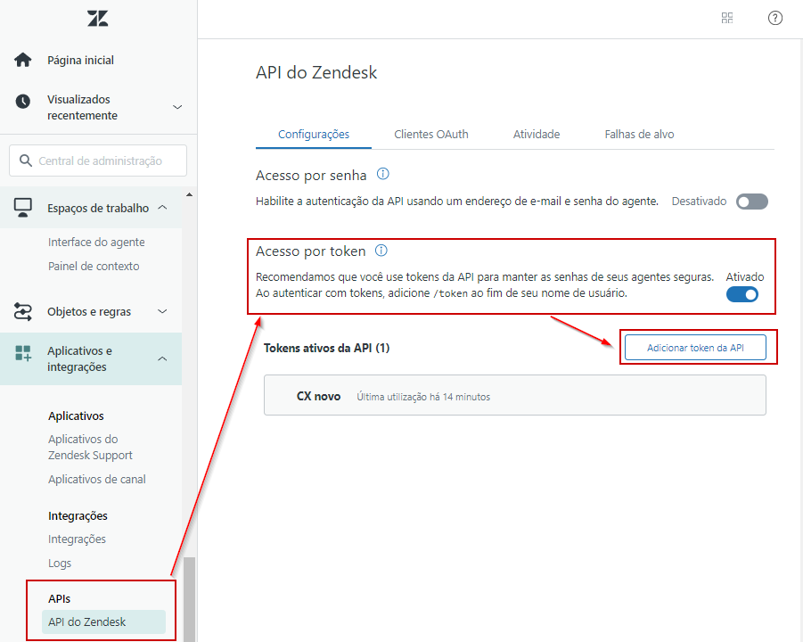Click the Ativado status label
This screenshot has width=803, height=642.
744,276
